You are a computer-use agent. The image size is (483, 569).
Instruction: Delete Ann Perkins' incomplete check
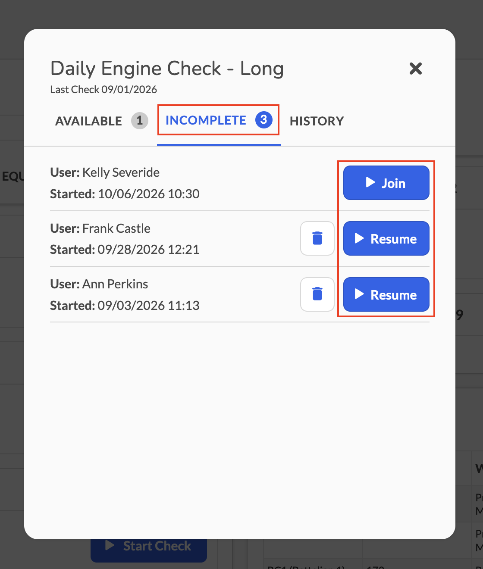[x=317, y=294]
